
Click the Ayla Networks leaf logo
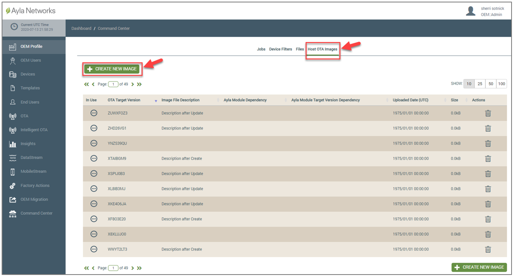[x=8, y=11]
